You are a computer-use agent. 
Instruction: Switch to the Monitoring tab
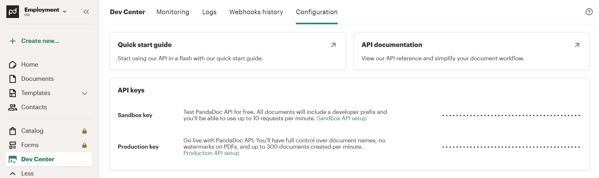pyautogui.click(x=173, y=12)
